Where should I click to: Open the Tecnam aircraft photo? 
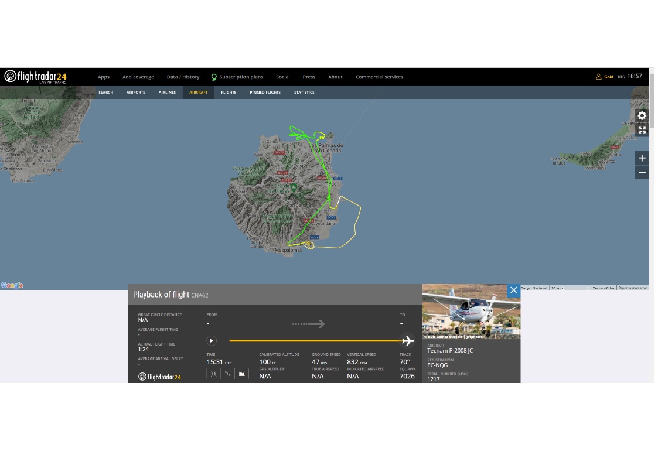[x=471, y=312]
